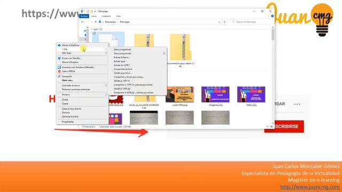Viewport: 342px width, 192px height.
Task: Open the Compartir ribbon tab
Action: pyautogui.click(x=106, y=16)
